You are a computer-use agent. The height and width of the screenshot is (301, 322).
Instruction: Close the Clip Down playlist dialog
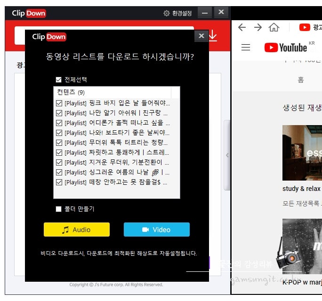(x=201, y=36)
